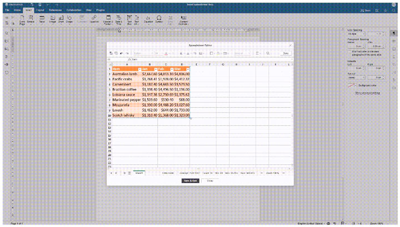Select the Sheet1 sheet tab
This screenshot has height=227, width=400.
pyautogui.click(x=139, y=173)
